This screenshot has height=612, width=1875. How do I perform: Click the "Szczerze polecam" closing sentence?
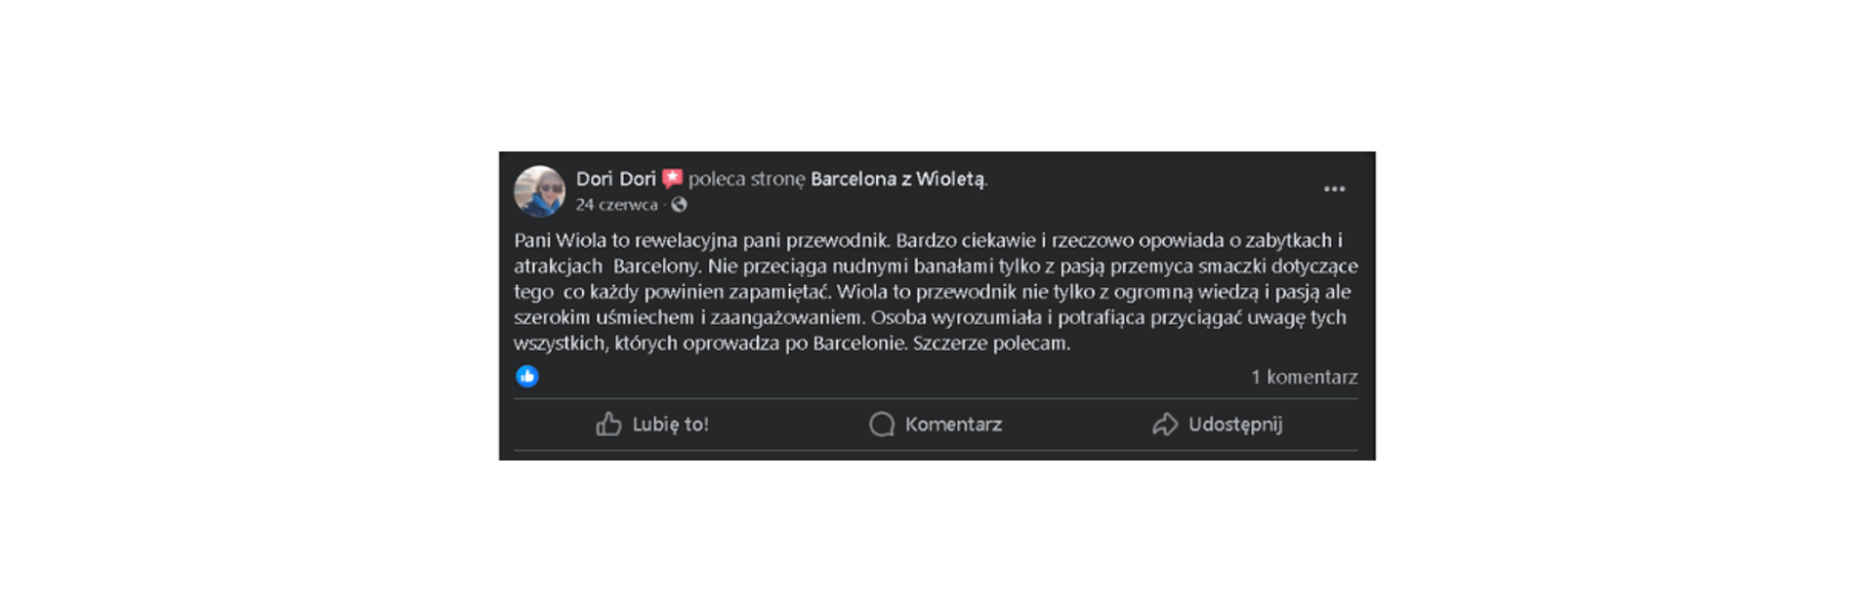(x=991, y=344)
